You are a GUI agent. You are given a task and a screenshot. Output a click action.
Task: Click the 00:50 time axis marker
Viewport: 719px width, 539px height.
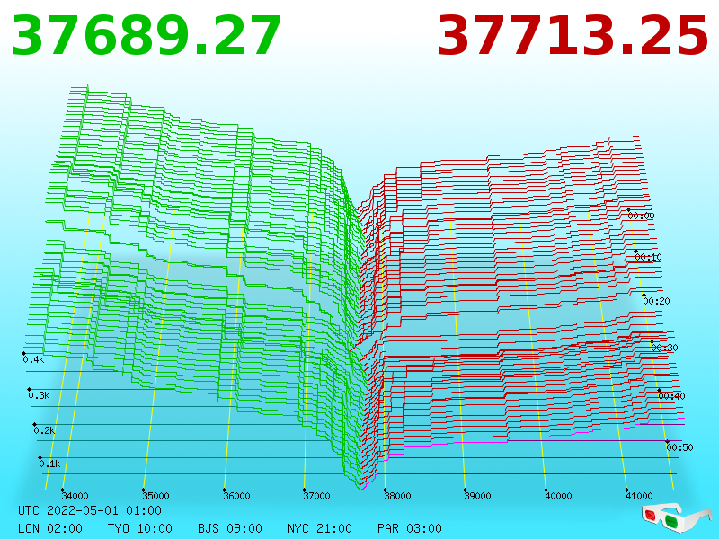tap(679, 447)
